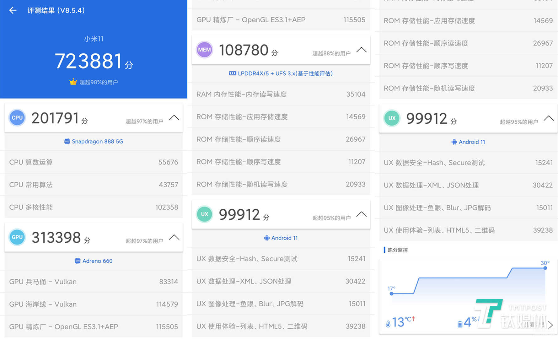
Task: Select the 30° point on temperature graph
Action: [545, 268]
